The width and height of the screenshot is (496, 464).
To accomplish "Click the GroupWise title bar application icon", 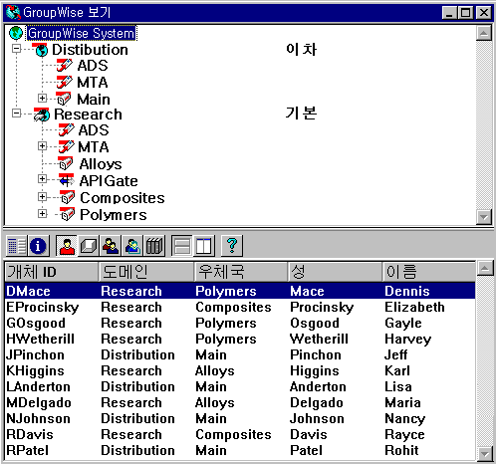I will (13, 12).
